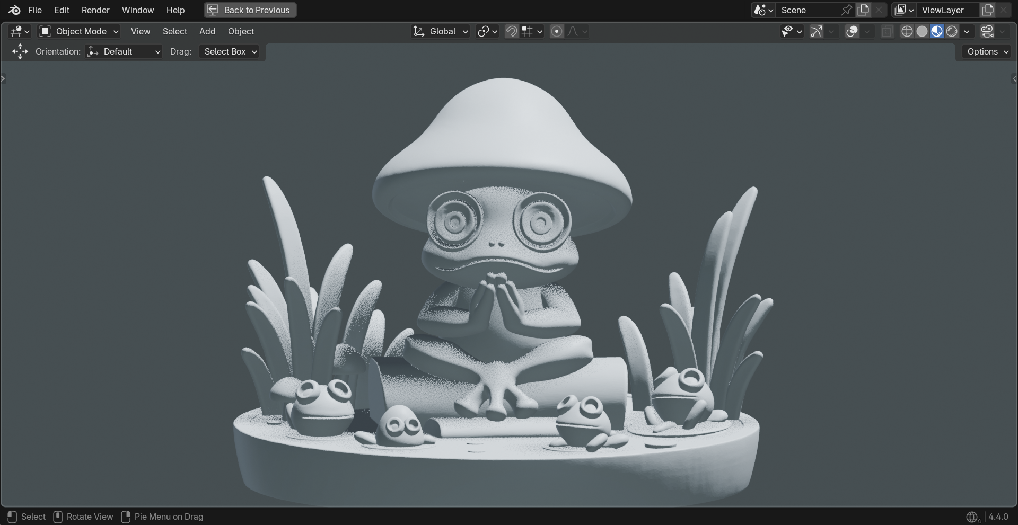This screenshot has width=1018, height=525.
Task: Toggle the magnet snap button
Action: coord(511,31)
